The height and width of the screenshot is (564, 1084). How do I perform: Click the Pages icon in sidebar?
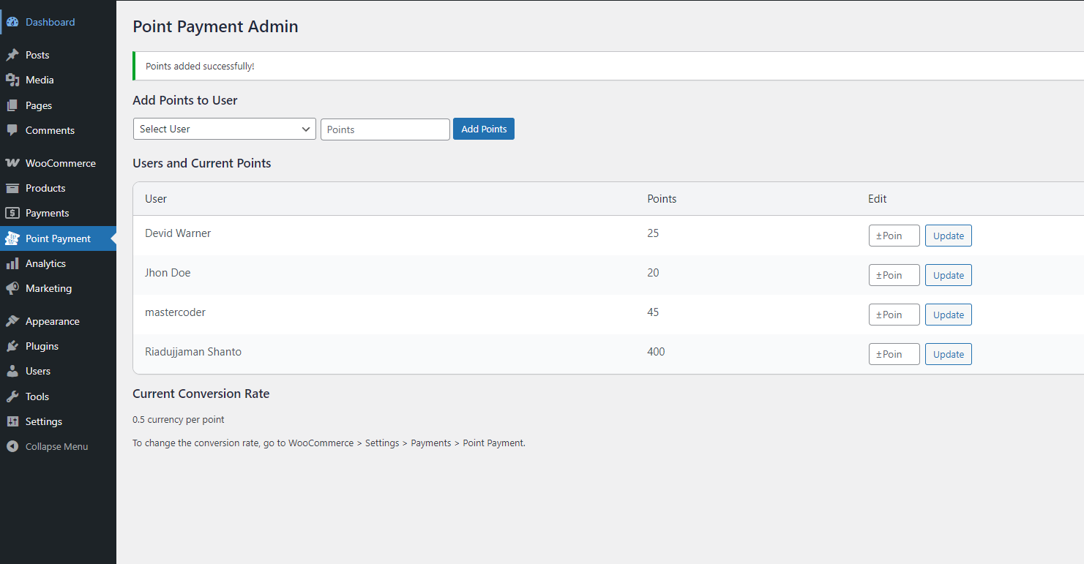[x=12, y=105]
